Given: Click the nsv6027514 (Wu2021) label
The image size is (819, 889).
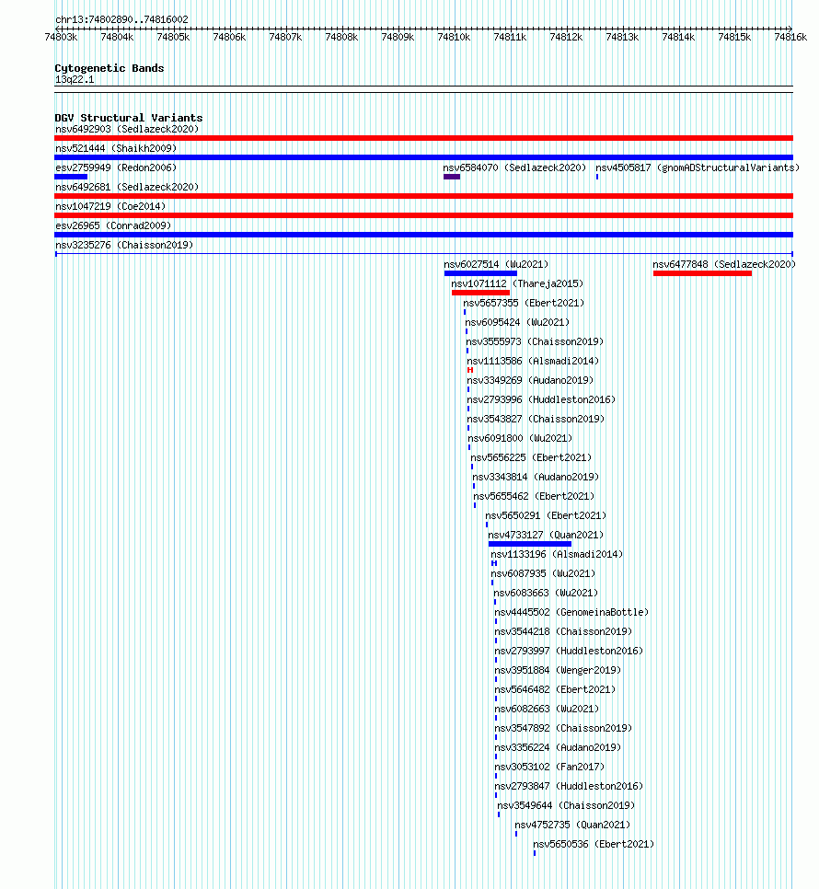Looking at the screenshot, I should pos(496,264).
